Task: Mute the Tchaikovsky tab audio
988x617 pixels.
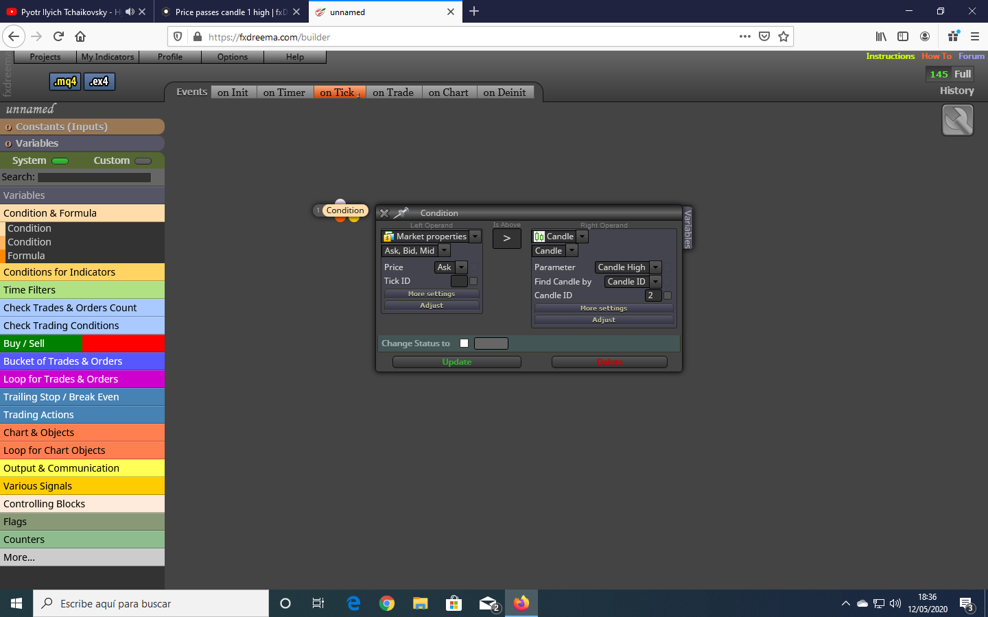Action: click(x=130, y=12)
